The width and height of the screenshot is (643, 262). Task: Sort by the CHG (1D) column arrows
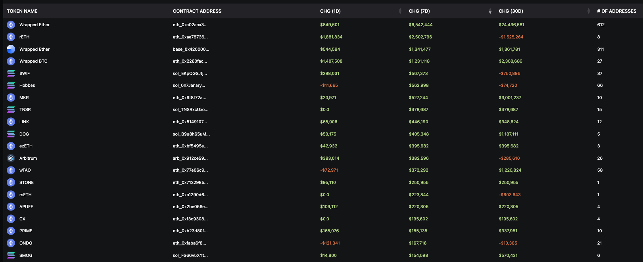point(400,11)
